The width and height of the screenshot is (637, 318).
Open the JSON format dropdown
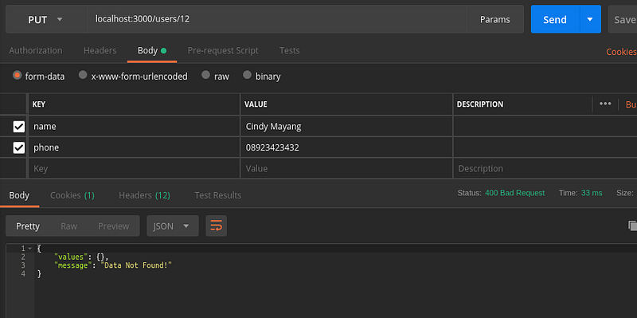(172, 226)
